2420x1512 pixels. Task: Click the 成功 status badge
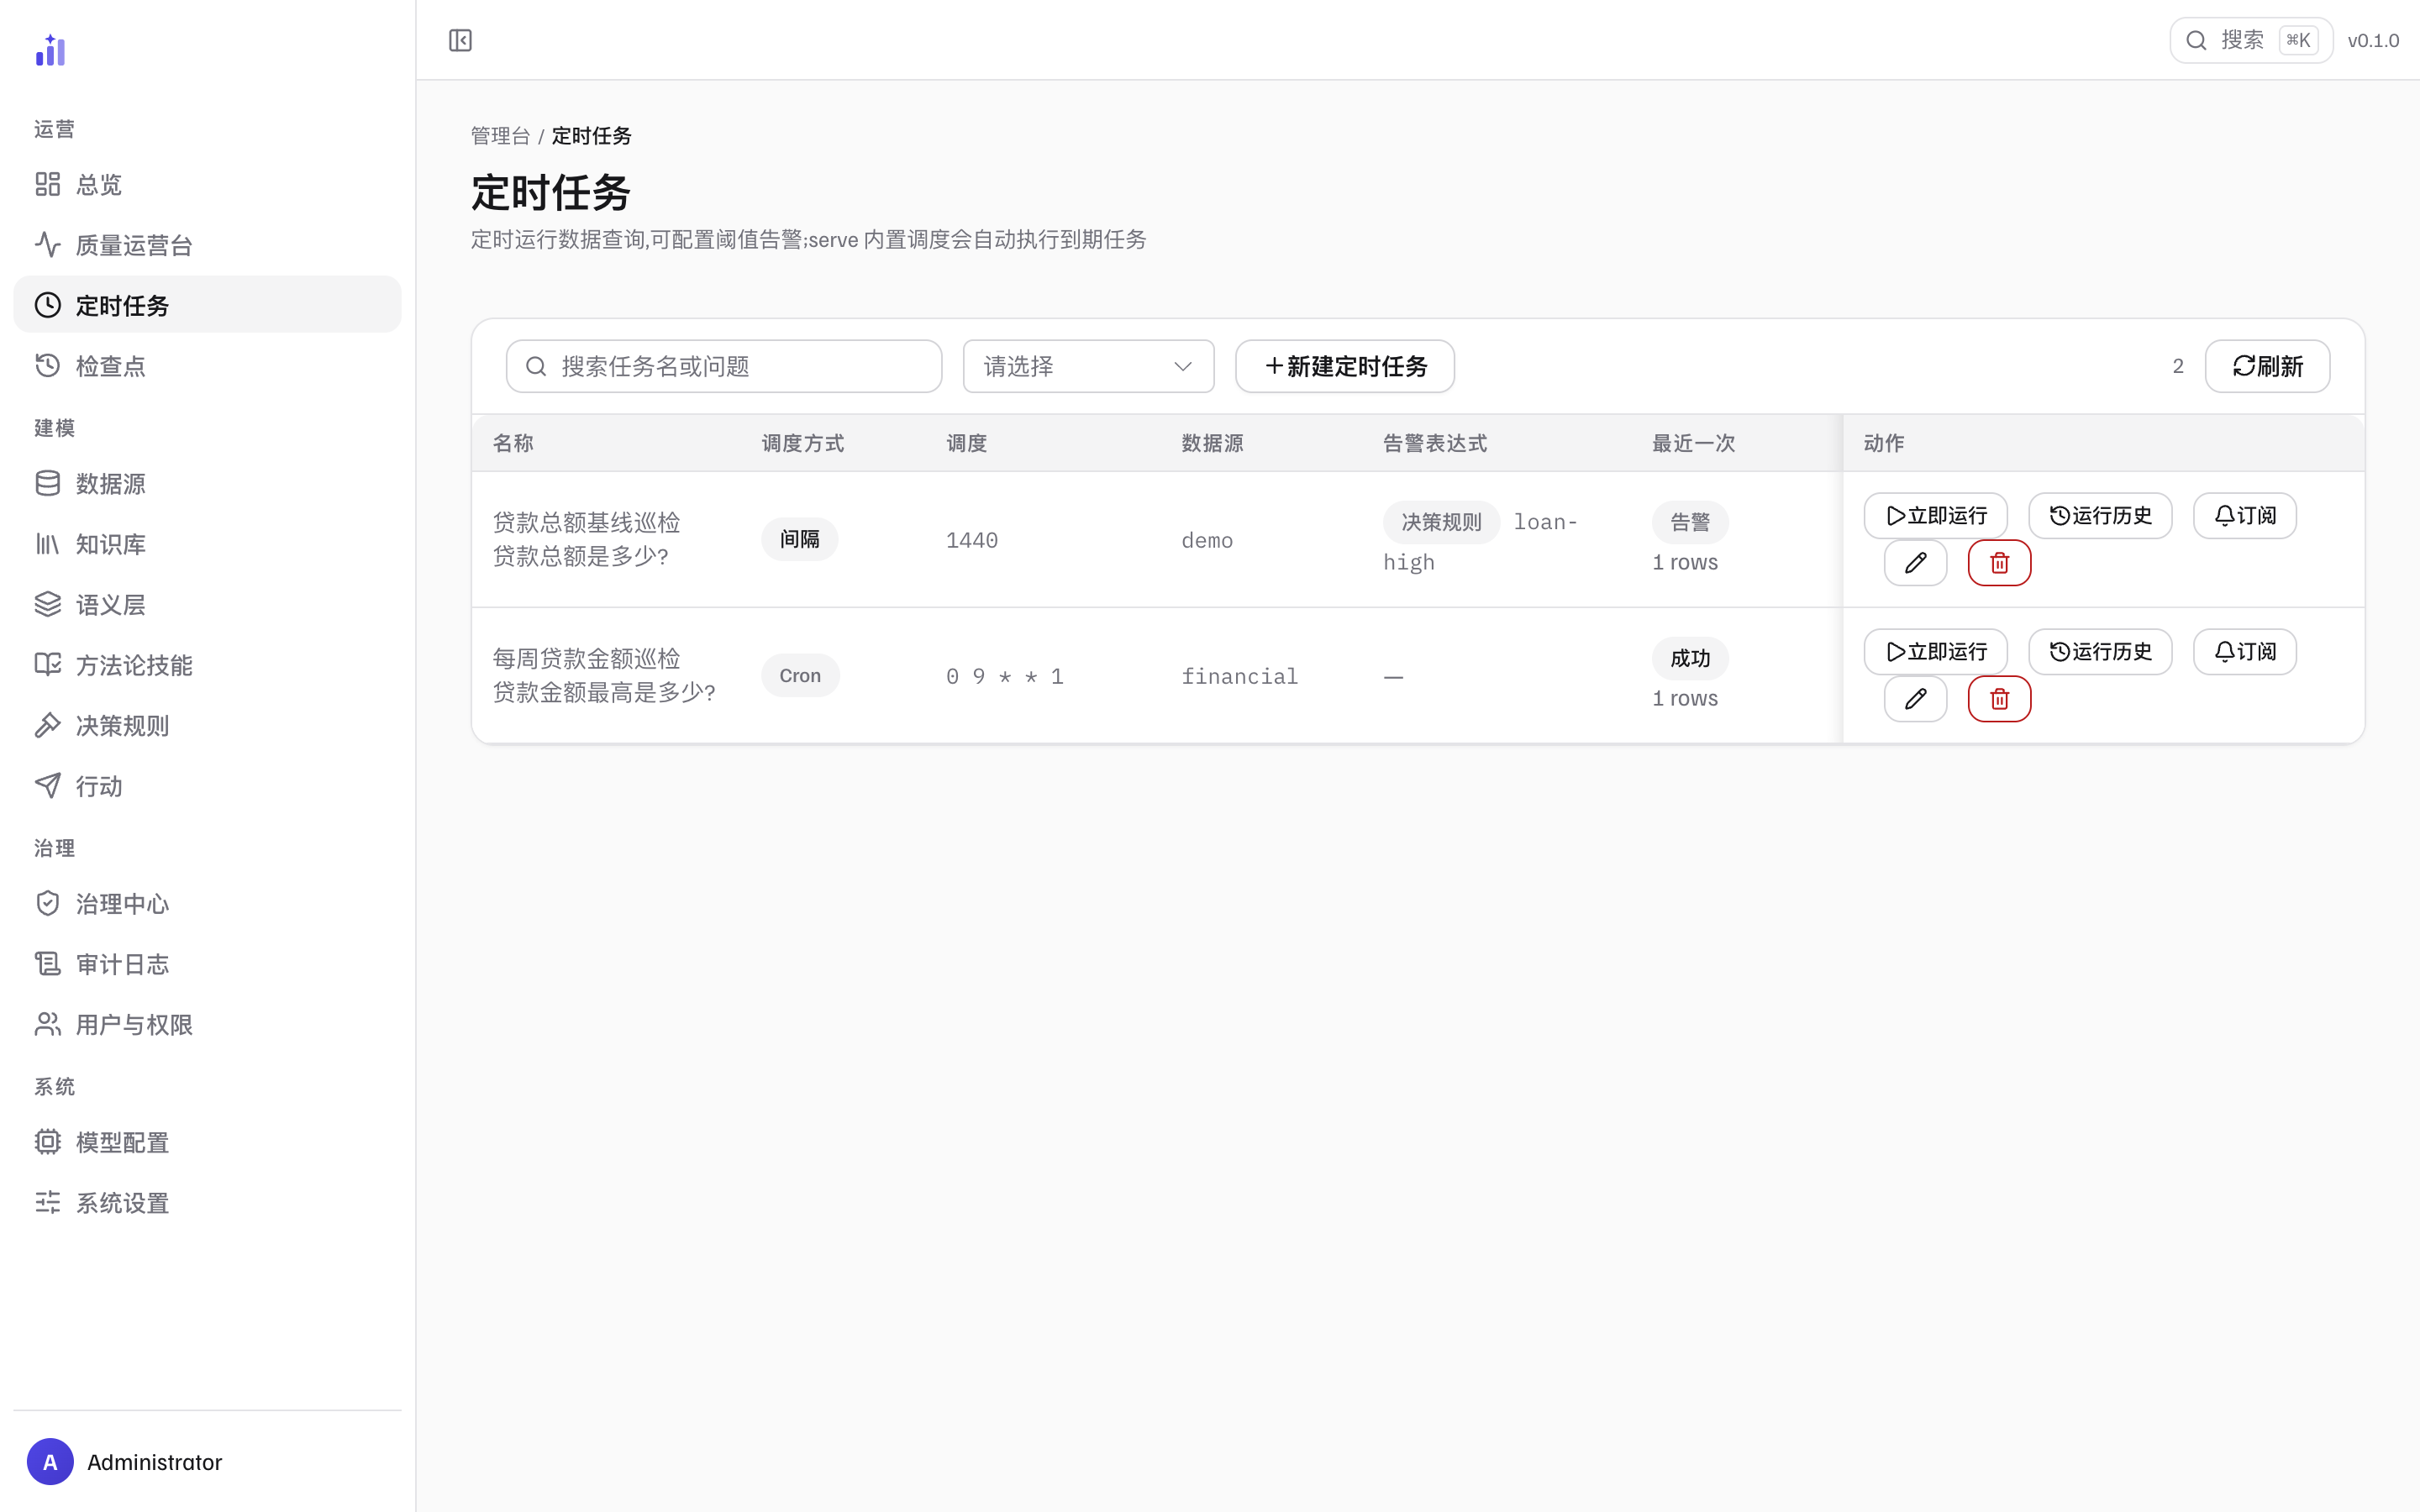click(x=1690, y=658)
